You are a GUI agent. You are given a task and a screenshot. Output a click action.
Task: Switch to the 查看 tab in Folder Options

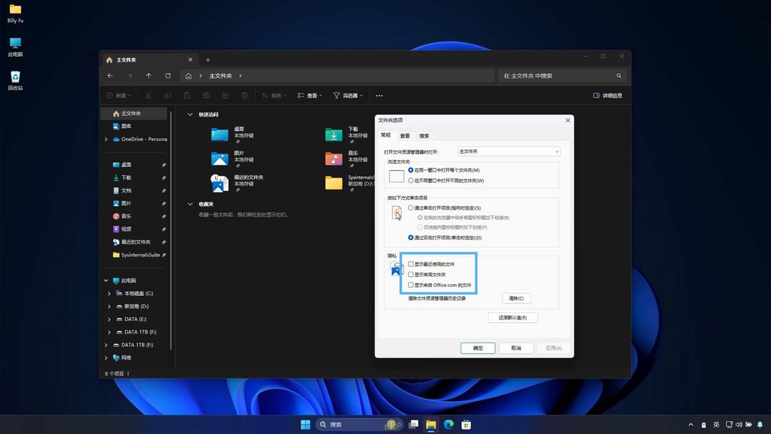tap(406, 136)
